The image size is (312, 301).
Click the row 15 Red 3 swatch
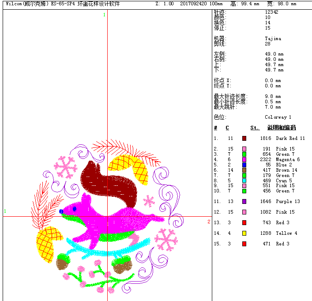(x=244, y=244)
